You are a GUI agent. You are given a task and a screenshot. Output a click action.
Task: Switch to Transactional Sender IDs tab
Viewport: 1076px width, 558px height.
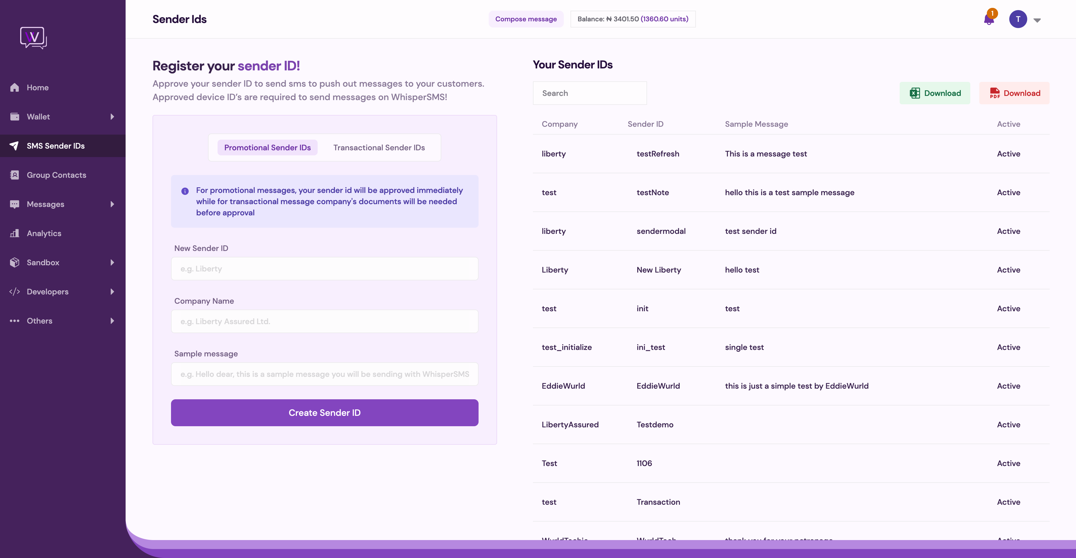pyautogui.click(x=379, y=147)
